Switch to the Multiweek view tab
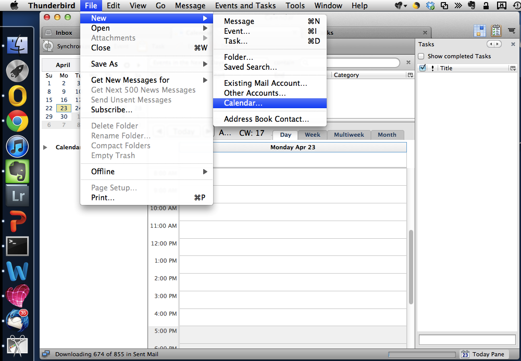The width and height of the screenshot is (521, 361). [349, 135]
